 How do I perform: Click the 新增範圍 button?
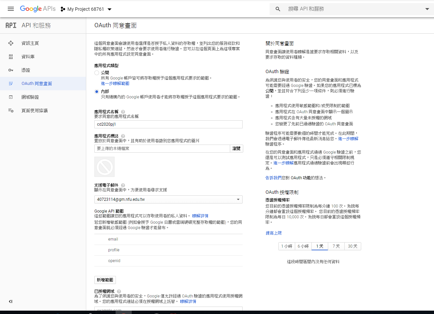(x=105, y=280)
